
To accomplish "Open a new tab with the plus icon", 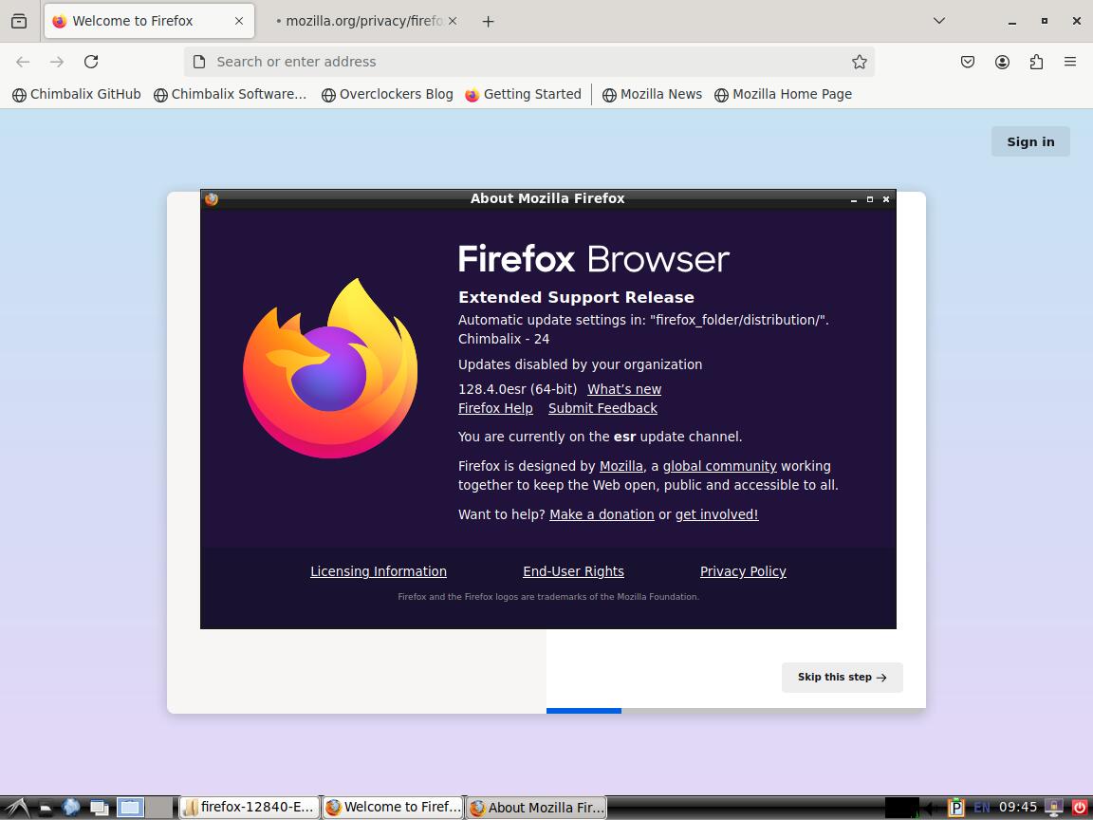I will click(488, 22).
